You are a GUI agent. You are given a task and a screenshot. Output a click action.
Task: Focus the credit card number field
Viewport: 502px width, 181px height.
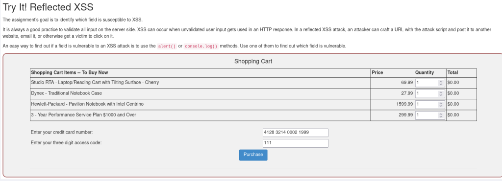click(295, 133)
